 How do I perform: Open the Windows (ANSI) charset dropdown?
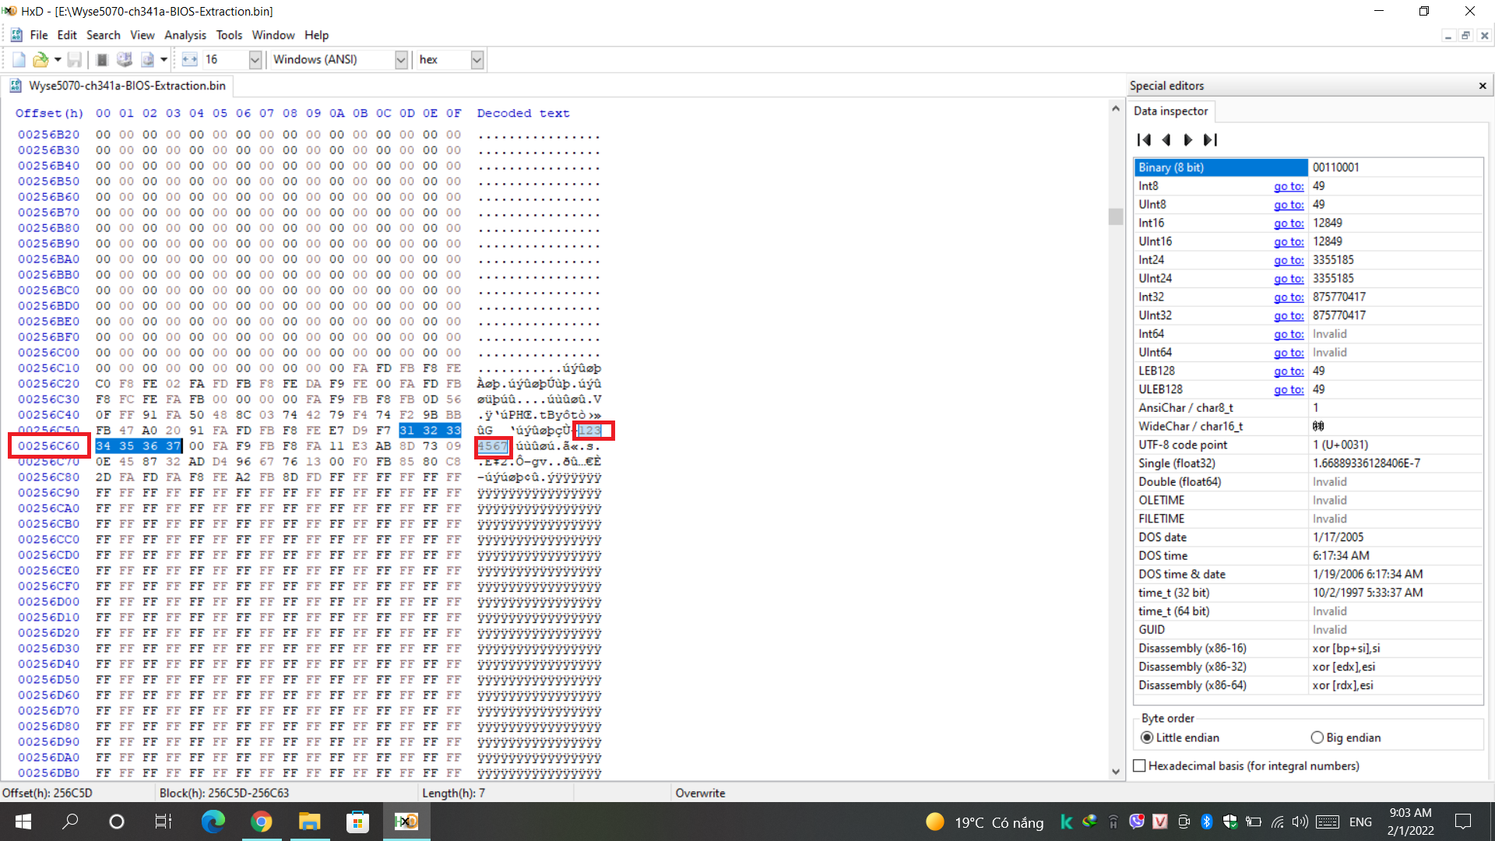[x=401, y=60]
